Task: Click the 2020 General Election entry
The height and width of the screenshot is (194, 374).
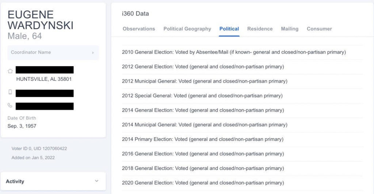Action: tap(203, 183)
